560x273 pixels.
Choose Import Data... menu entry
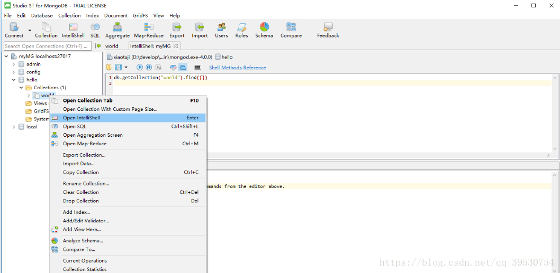pyautogui.click(x=128, y=164)
